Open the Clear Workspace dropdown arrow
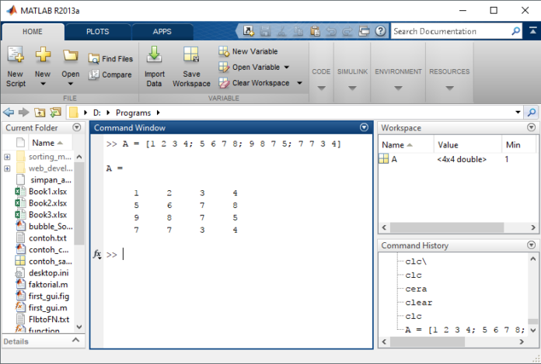This screenshot has height=364, width=541. [x=299, y=83]
